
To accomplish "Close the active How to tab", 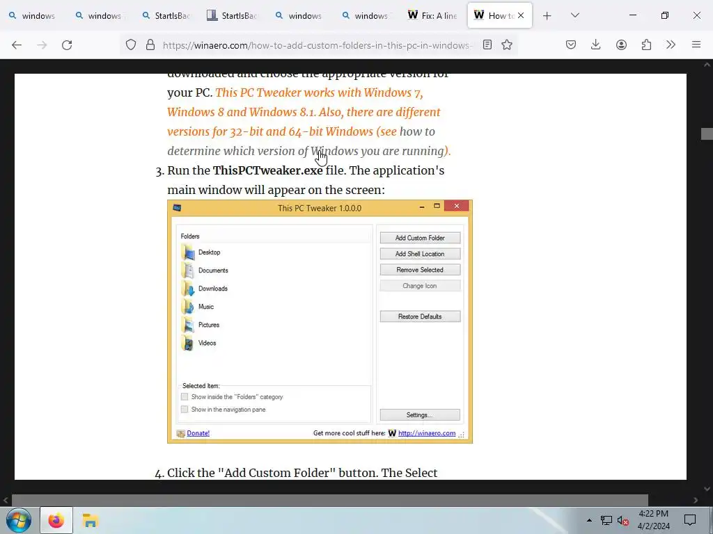I will 521,15.
